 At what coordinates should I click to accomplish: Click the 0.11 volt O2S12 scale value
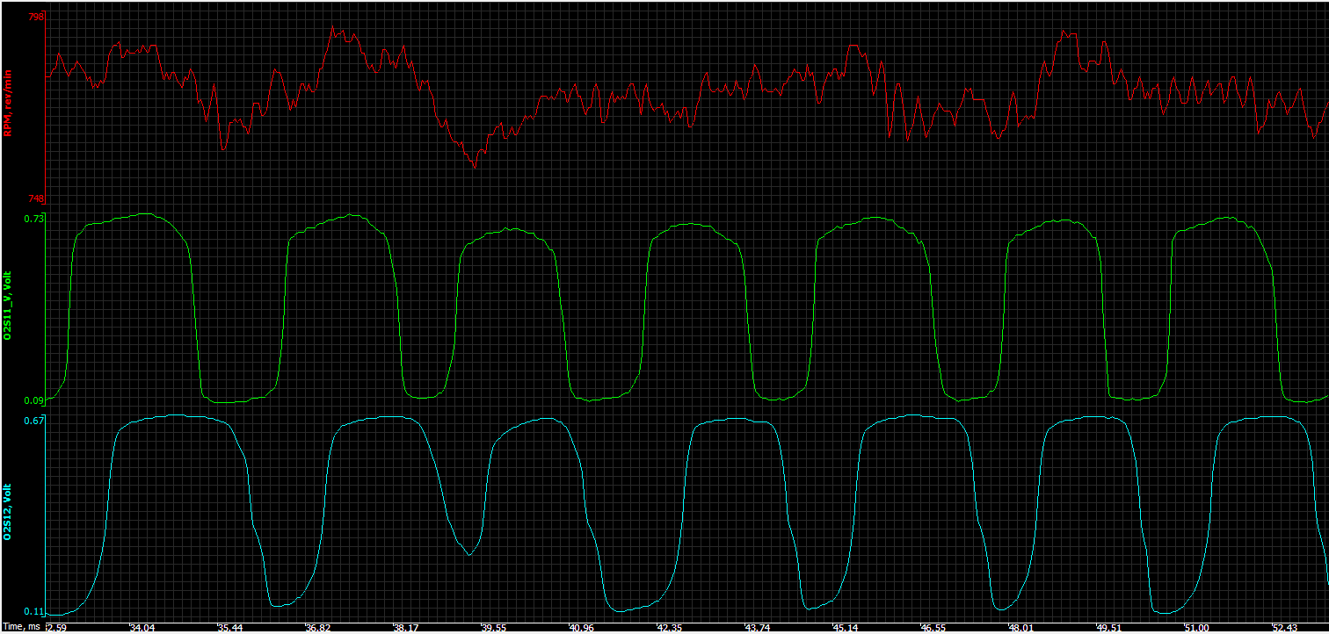tap(33, 611)
